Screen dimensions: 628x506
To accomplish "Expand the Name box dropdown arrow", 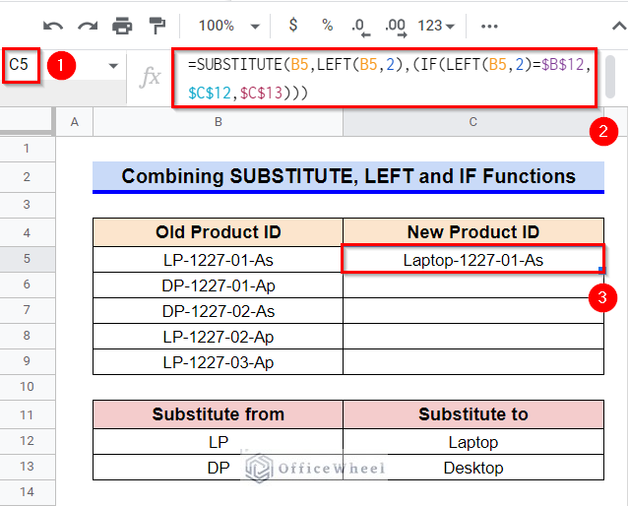I will click(x=113, y=66).
